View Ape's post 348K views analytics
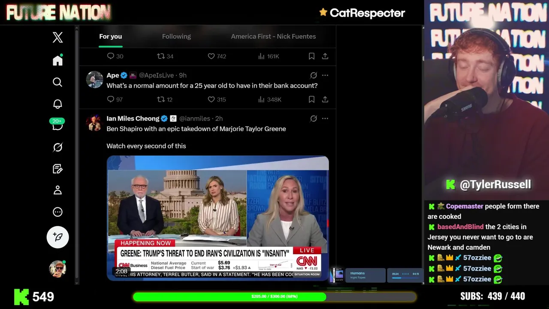549x309 pixels. (270, 100)
